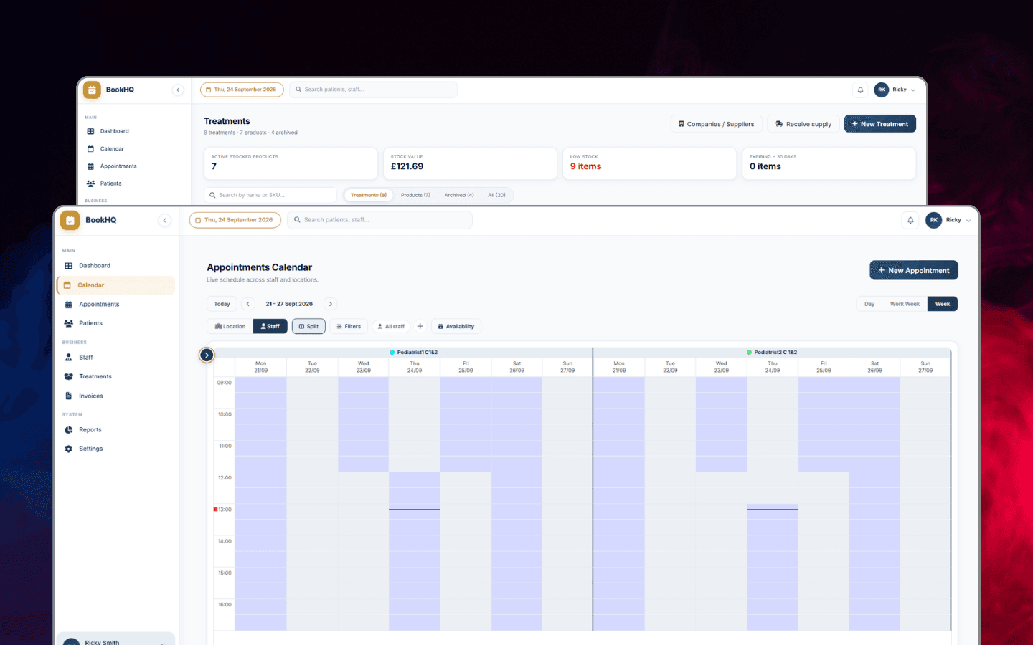Image resolution: width=1033 pixels, height=645 pixels.
Task: Open Ricky user menu in the Treatments window
Action: coord(895,90)
